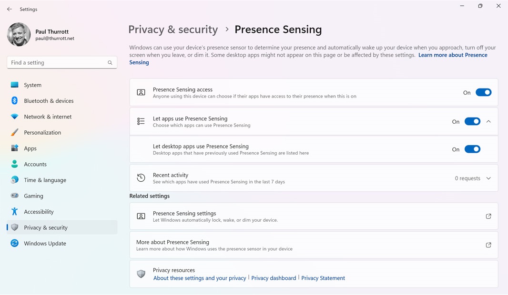This screenshot has height=295, width=508.
Task: Click the Find a setting search box
Action: 57,63
